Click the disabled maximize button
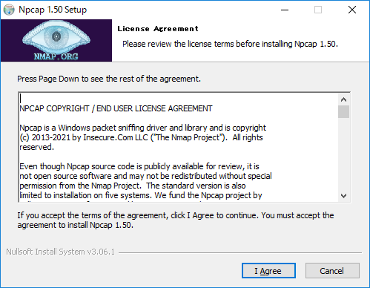The width and height of the screenshot is (370, 288). [x=318, y=10]
